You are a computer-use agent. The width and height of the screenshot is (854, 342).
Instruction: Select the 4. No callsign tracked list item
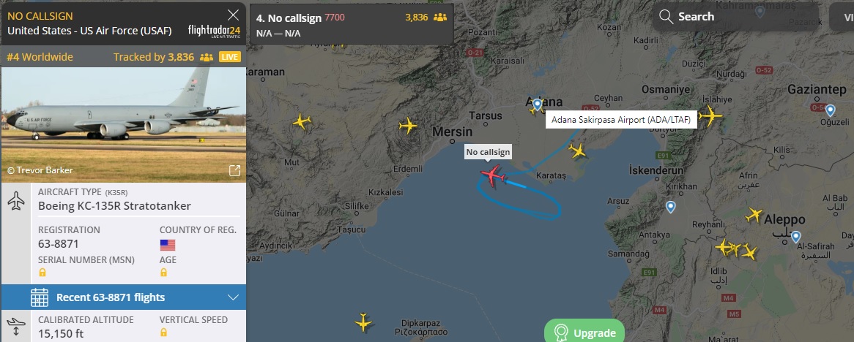pos(352,24)
